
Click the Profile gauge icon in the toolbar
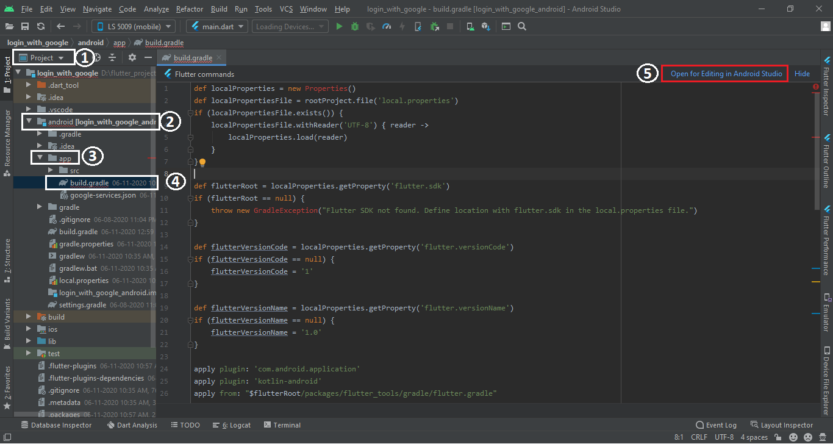pos(386,26)
